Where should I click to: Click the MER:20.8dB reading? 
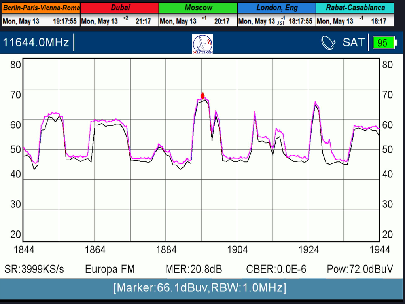point(194,269)
